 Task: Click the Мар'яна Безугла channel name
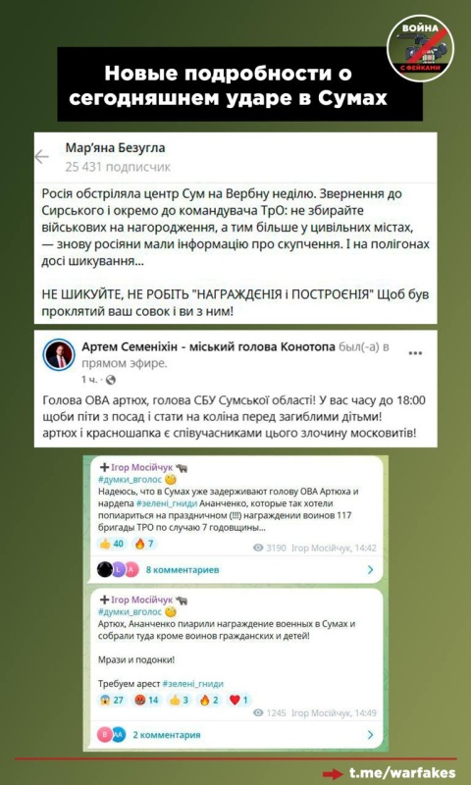point(115,148)
